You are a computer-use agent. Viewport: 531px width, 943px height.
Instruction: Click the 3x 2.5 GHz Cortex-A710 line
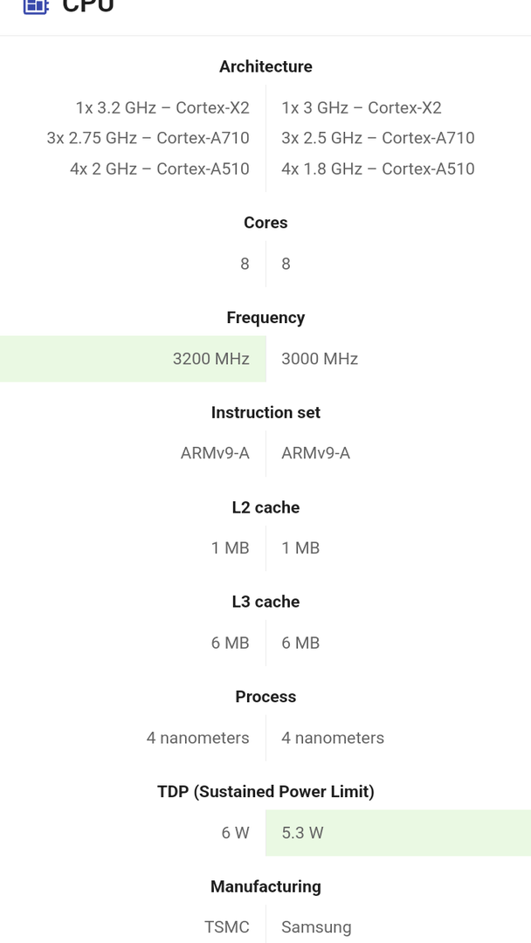(x=378, y=138)
